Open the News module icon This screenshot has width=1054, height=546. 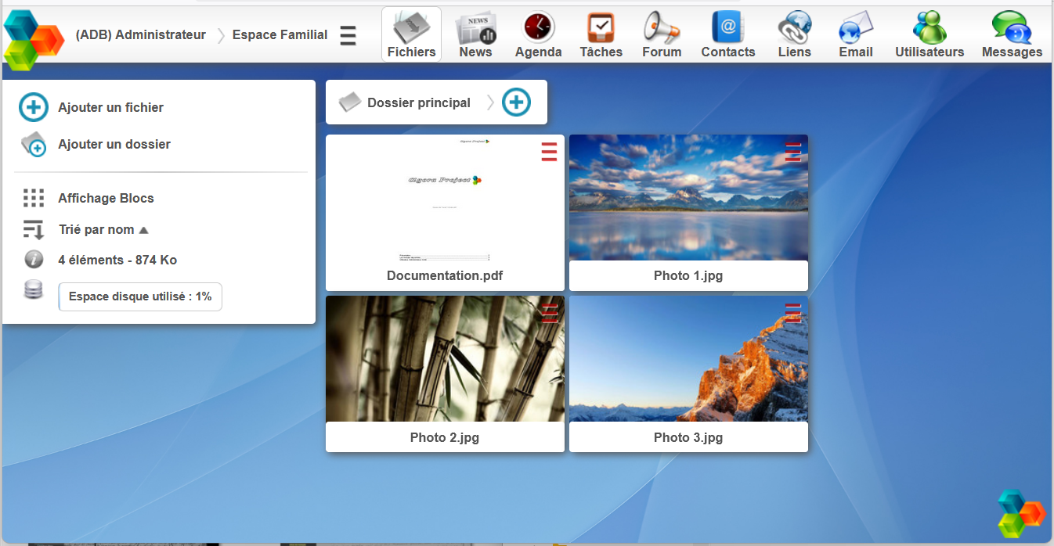(475, 28)
